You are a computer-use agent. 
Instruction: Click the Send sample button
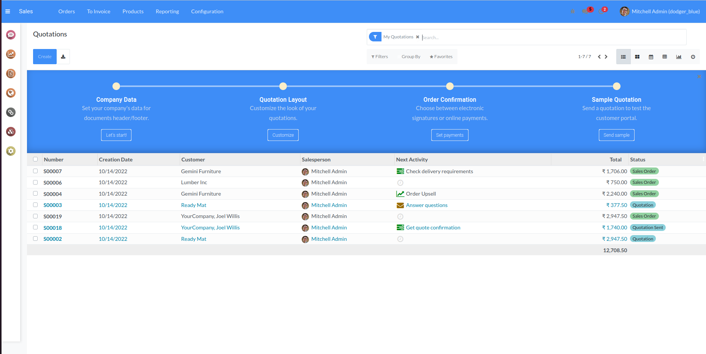[x=616, y=135]
